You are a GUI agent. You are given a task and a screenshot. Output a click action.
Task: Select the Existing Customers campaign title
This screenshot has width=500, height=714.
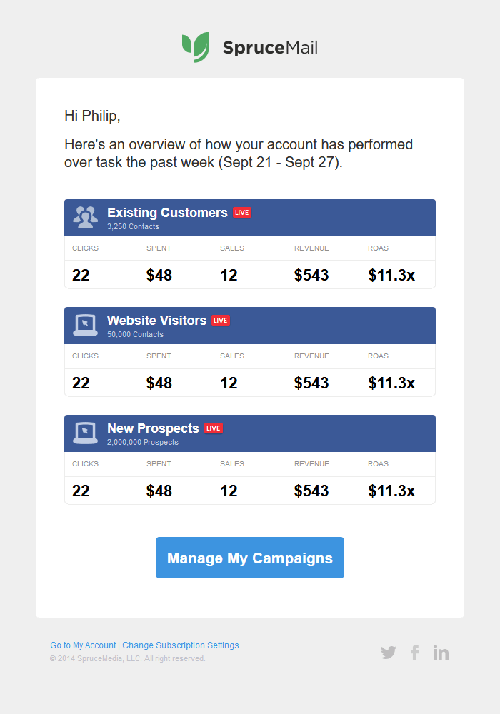[x=167, y=213]
